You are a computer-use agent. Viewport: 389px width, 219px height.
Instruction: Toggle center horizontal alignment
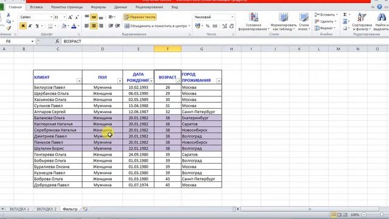click(x=94, y=26)
